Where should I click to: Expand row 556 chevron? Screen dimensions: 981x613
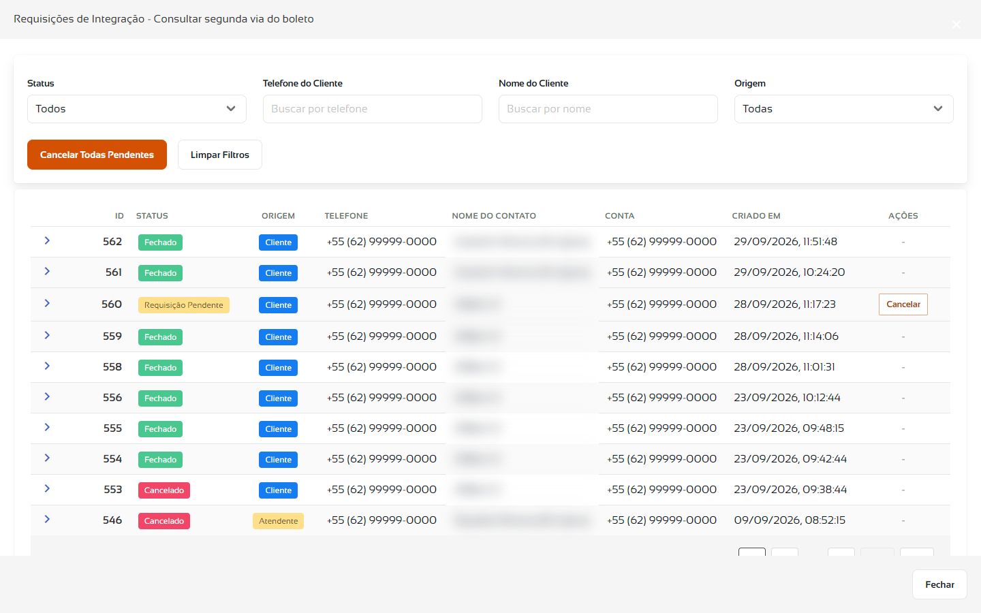[47, 396]
